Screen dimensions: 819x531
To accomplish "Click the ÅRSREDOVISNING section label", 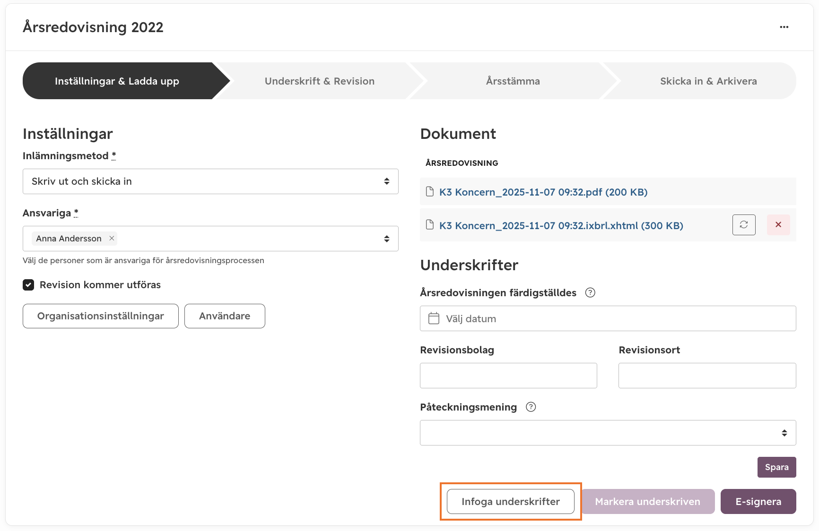I will 462,163.
